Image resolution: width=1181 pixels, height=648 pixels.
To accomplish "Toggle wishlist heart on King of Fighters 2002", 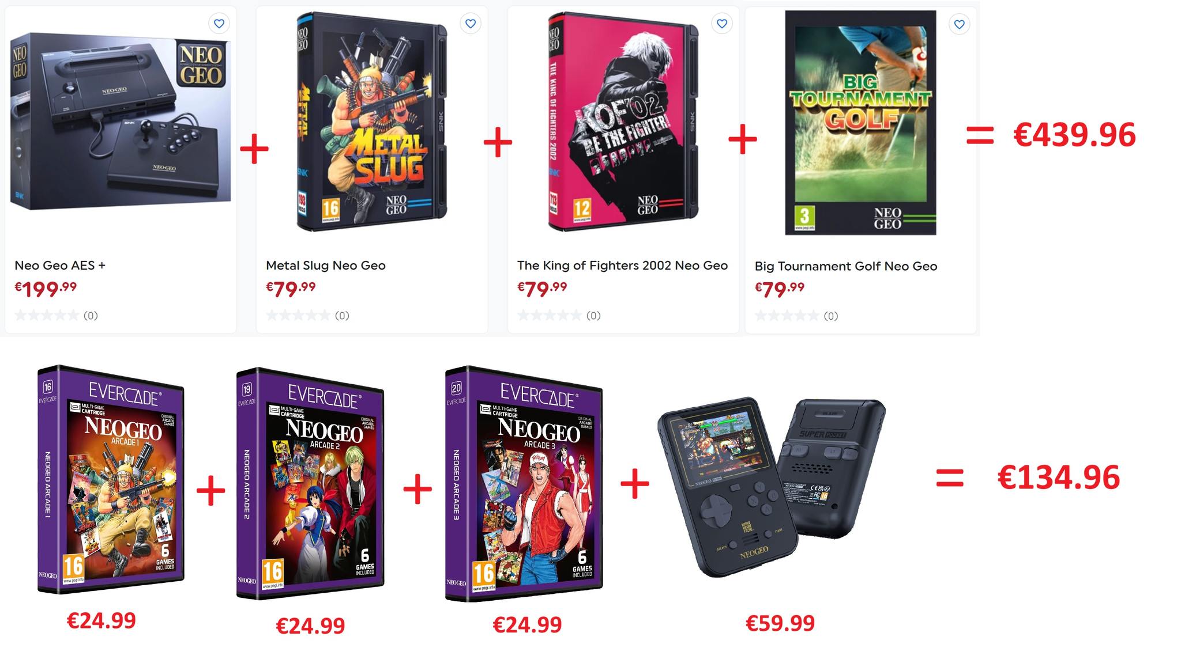I will click(722, 24).
